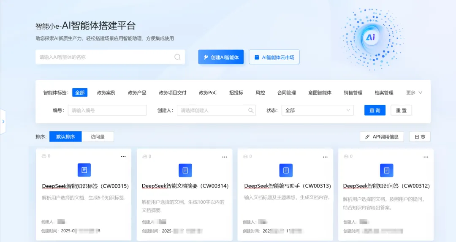Click description 解析用户选择的文档，生成5个知识标签
Image resolution: width=456 pixels, height=242 pixels.
tap(84, 198)
